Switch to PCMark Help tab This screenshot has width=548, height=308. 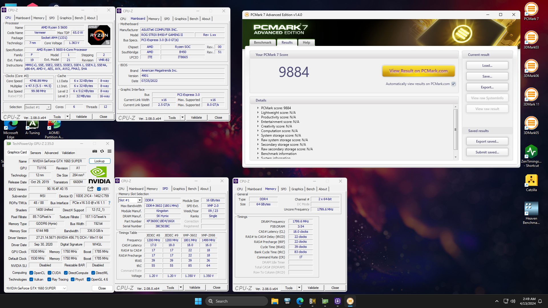click(306, 42)
